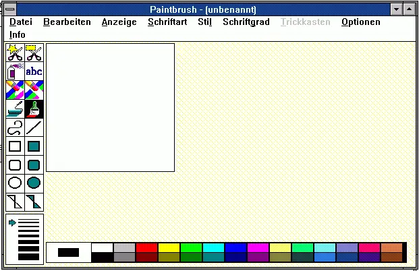Pick the pale cyan swatch in top row
The width and height of the screenshot is (419, 271).
(325, 247)
